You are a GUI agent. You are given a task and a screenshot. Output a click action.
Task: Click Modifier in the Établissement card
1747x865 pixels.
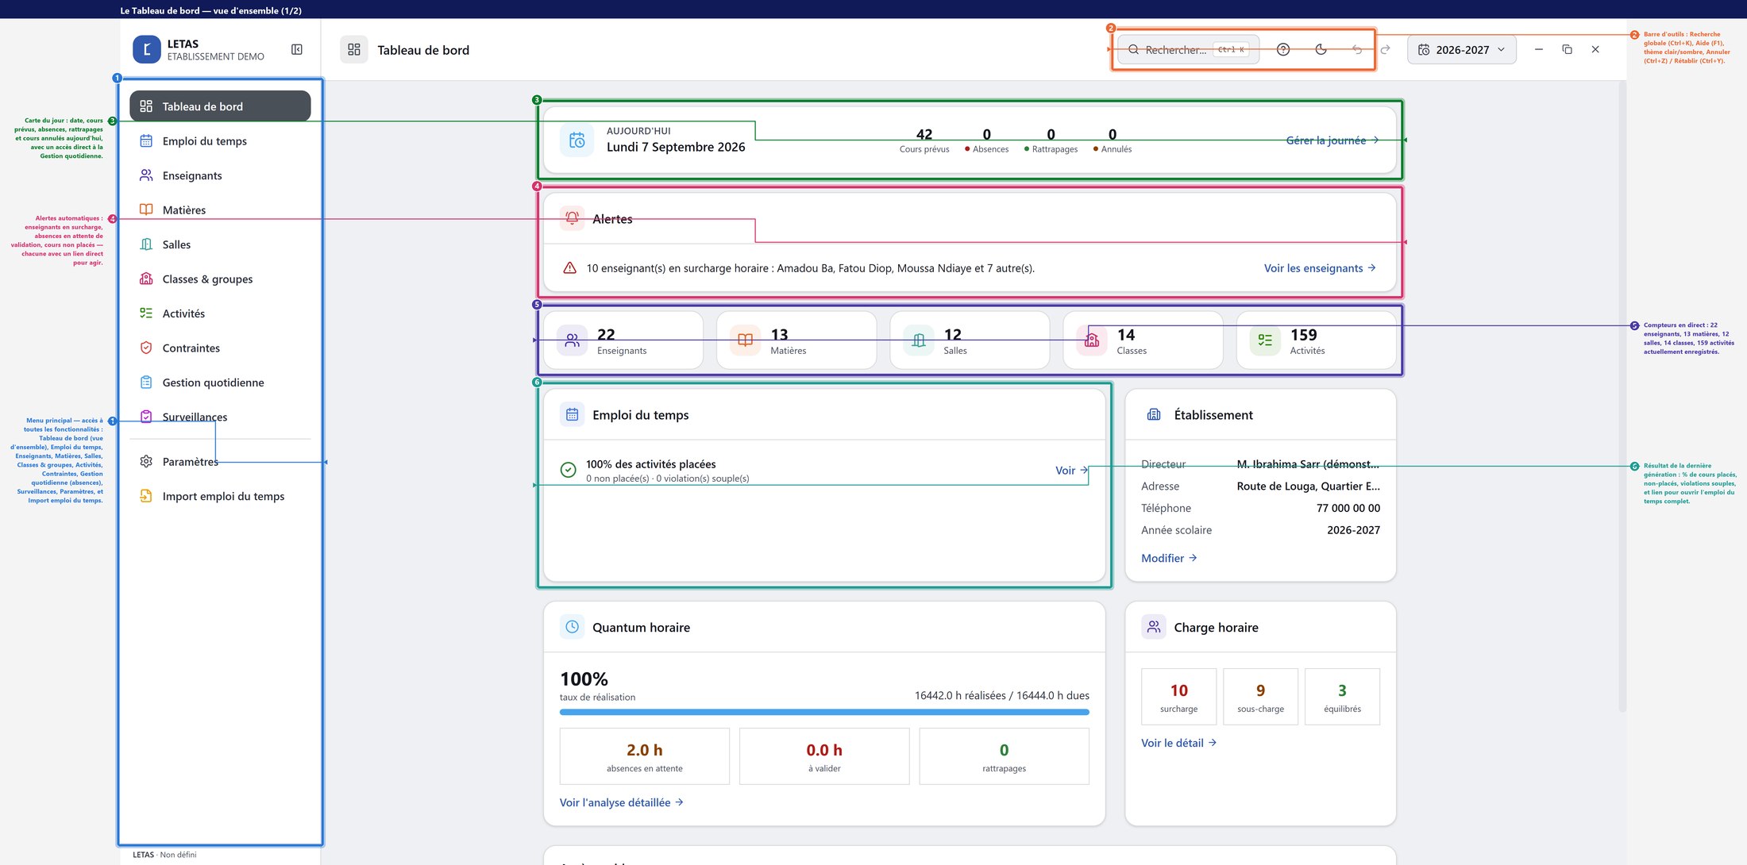coord(1169,558)
